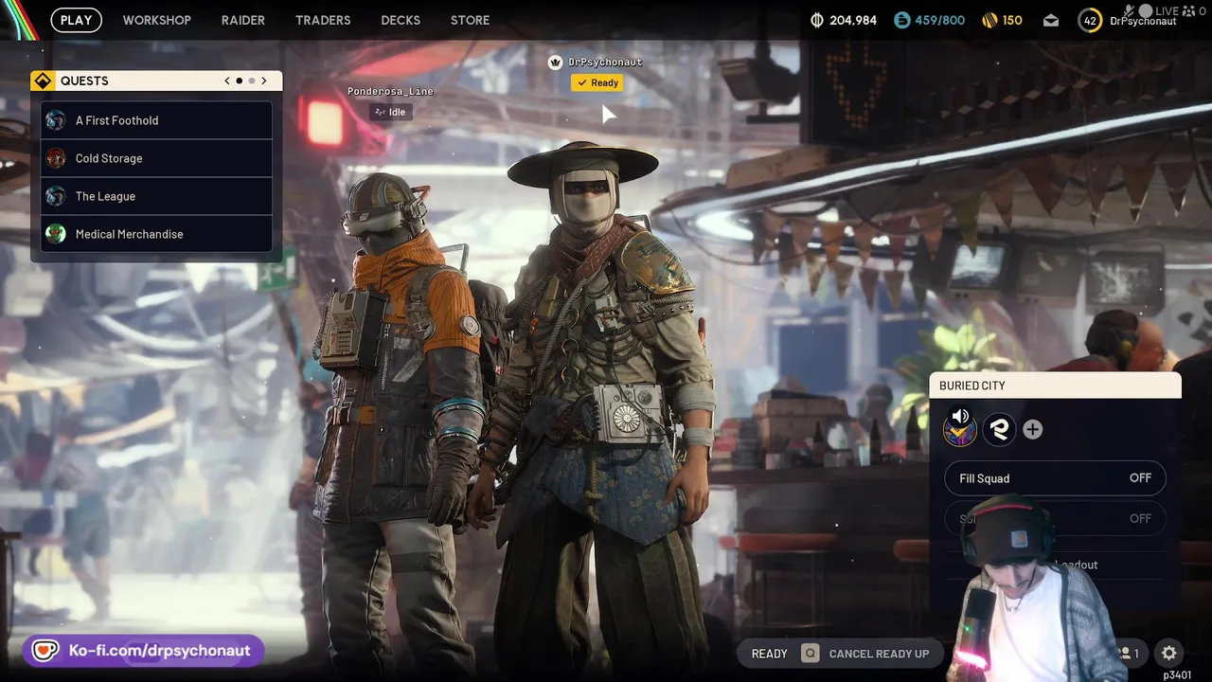Switch to the WORKSHOP tab
This screenshot has height=682, width=1212.
click(x=156, y=20)
